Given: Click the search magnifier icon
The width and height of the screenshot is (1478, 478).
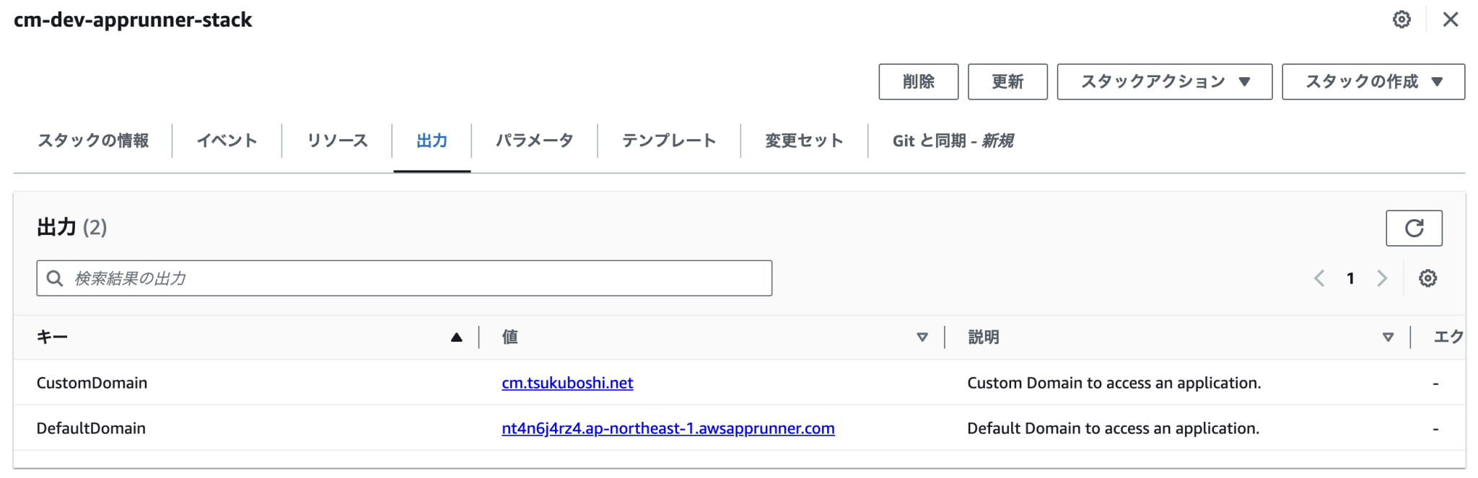Looking at the screenshot, I should 55,278.
